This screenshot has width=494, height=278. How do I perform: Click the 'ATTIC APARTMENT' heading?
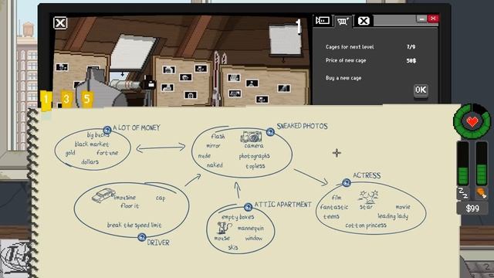283,205
